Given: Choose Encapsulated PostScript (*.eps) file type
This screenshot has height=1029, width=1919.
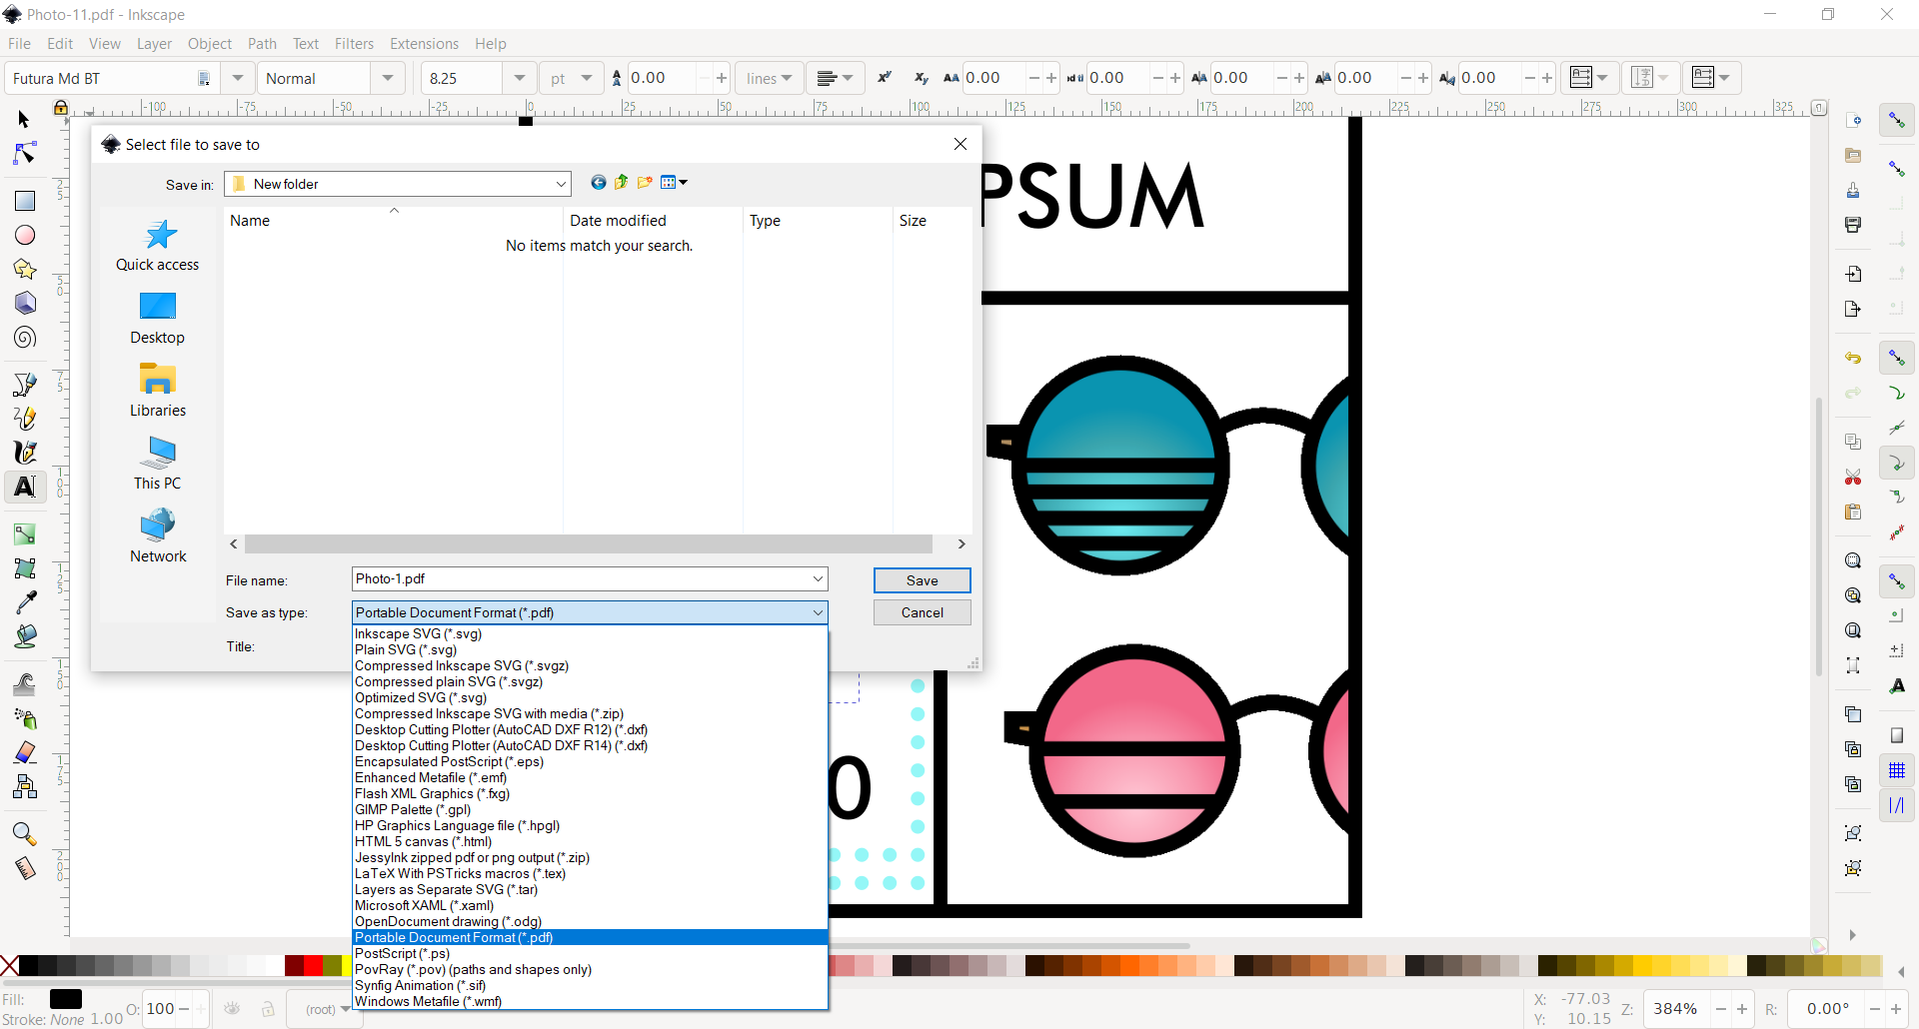Looking at the screenshot, I should point(449,762).
